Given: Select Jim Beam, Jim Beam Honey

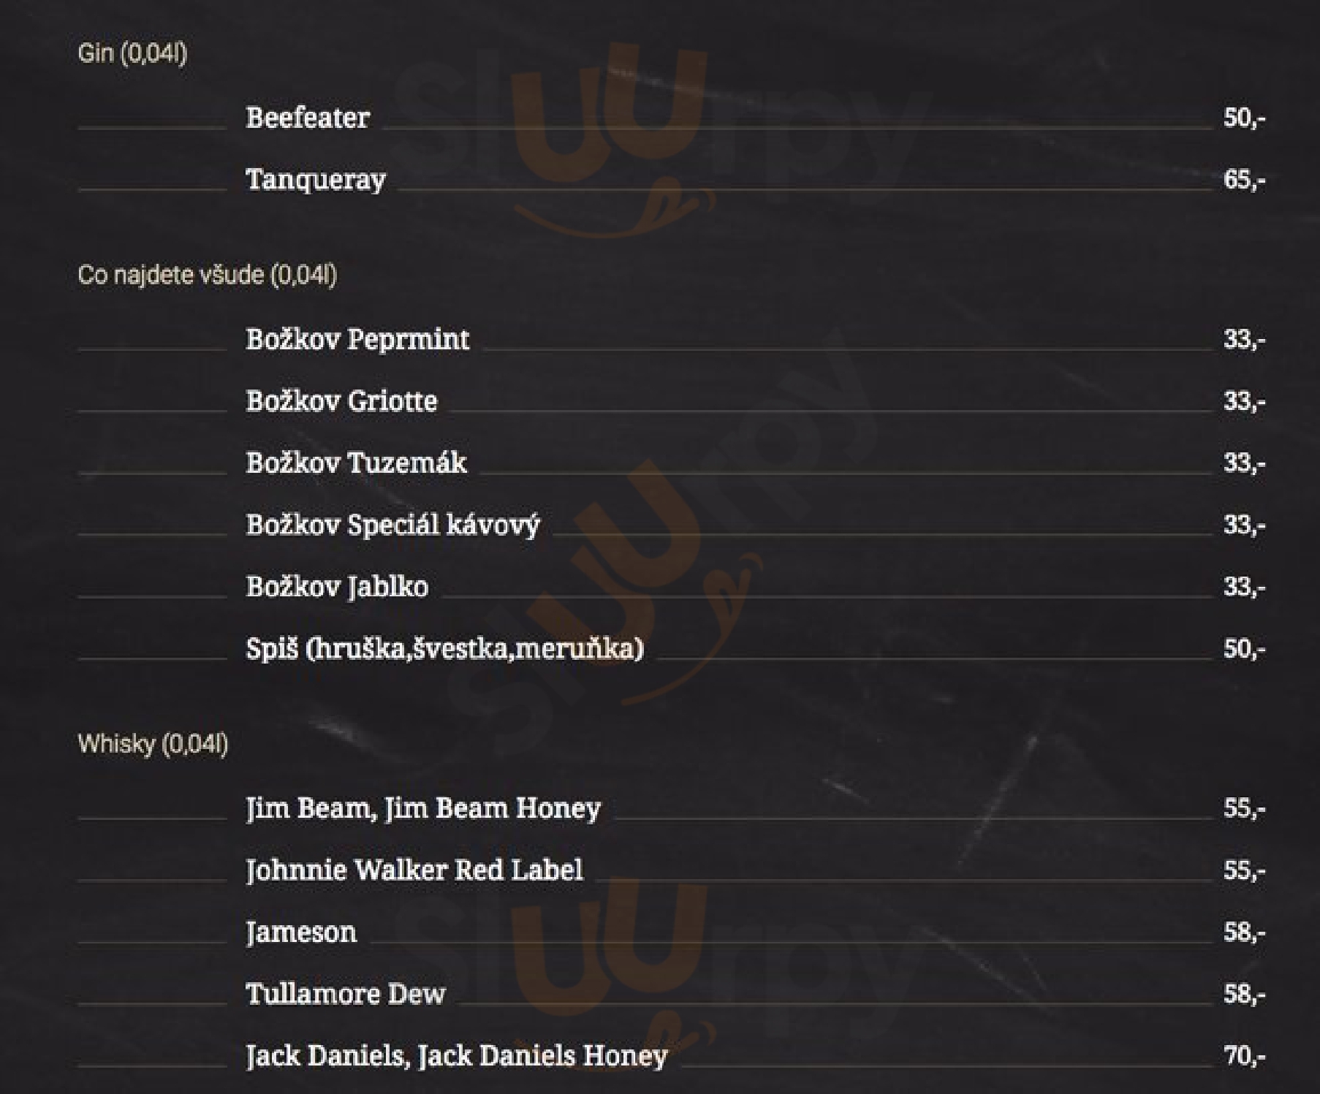Looking at the screenshot, I should 422,809.
